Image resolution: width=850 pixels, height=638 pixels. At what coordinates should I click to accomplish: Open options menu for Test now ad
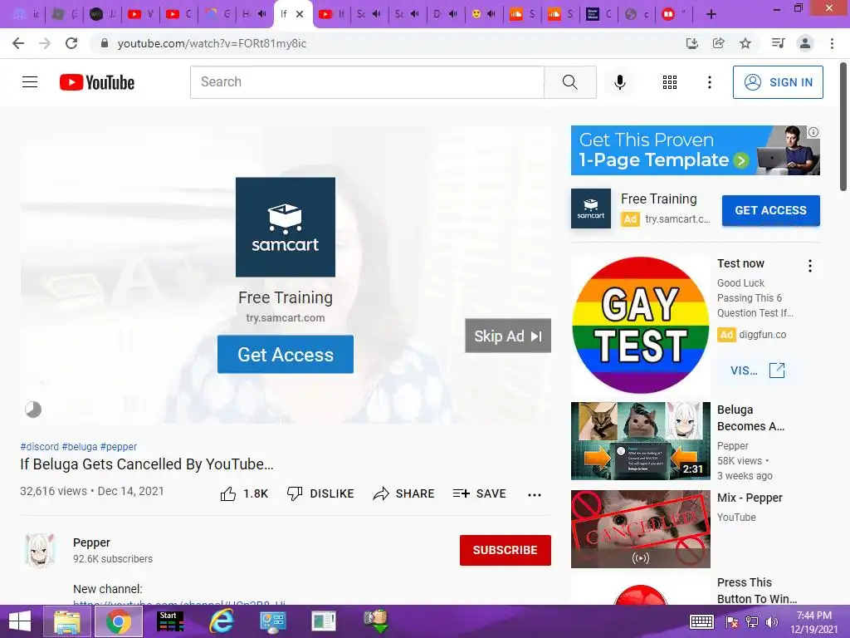[x=810, y=266]
